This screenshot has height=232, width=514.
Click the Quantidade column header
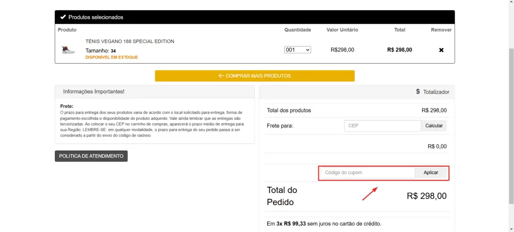[298, 30]
